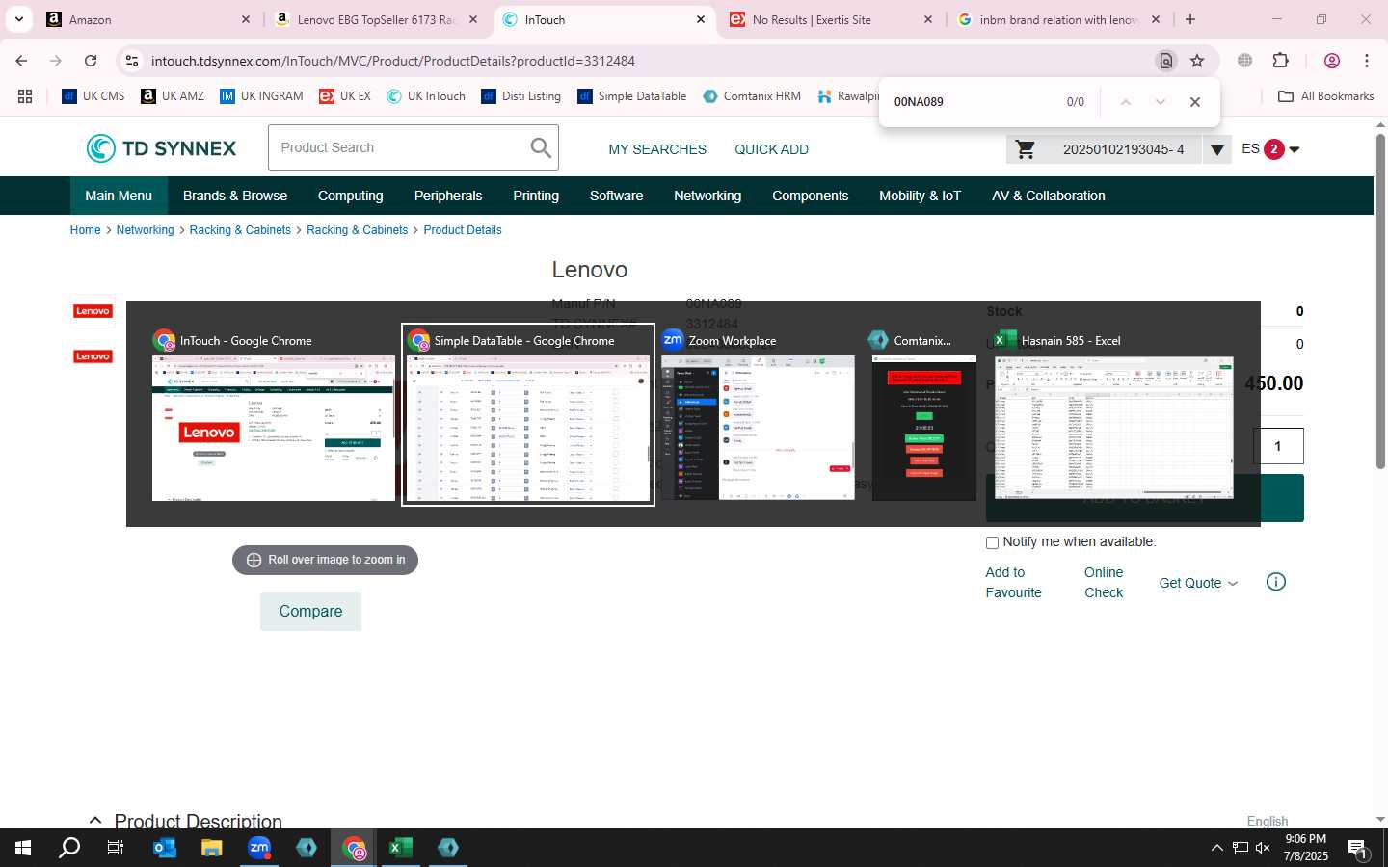
Task: Open MY SEARCHES
Action: 657,149
